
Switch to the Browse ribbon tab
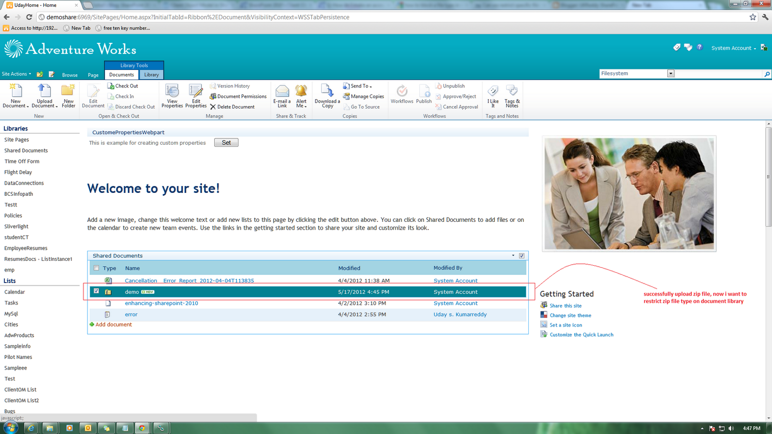[70, 75]
